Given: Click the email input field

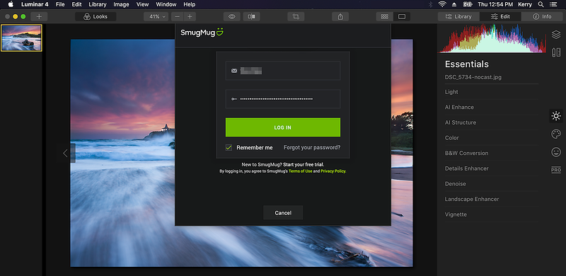Looking at the screenshot, I should tap(282, 71).
